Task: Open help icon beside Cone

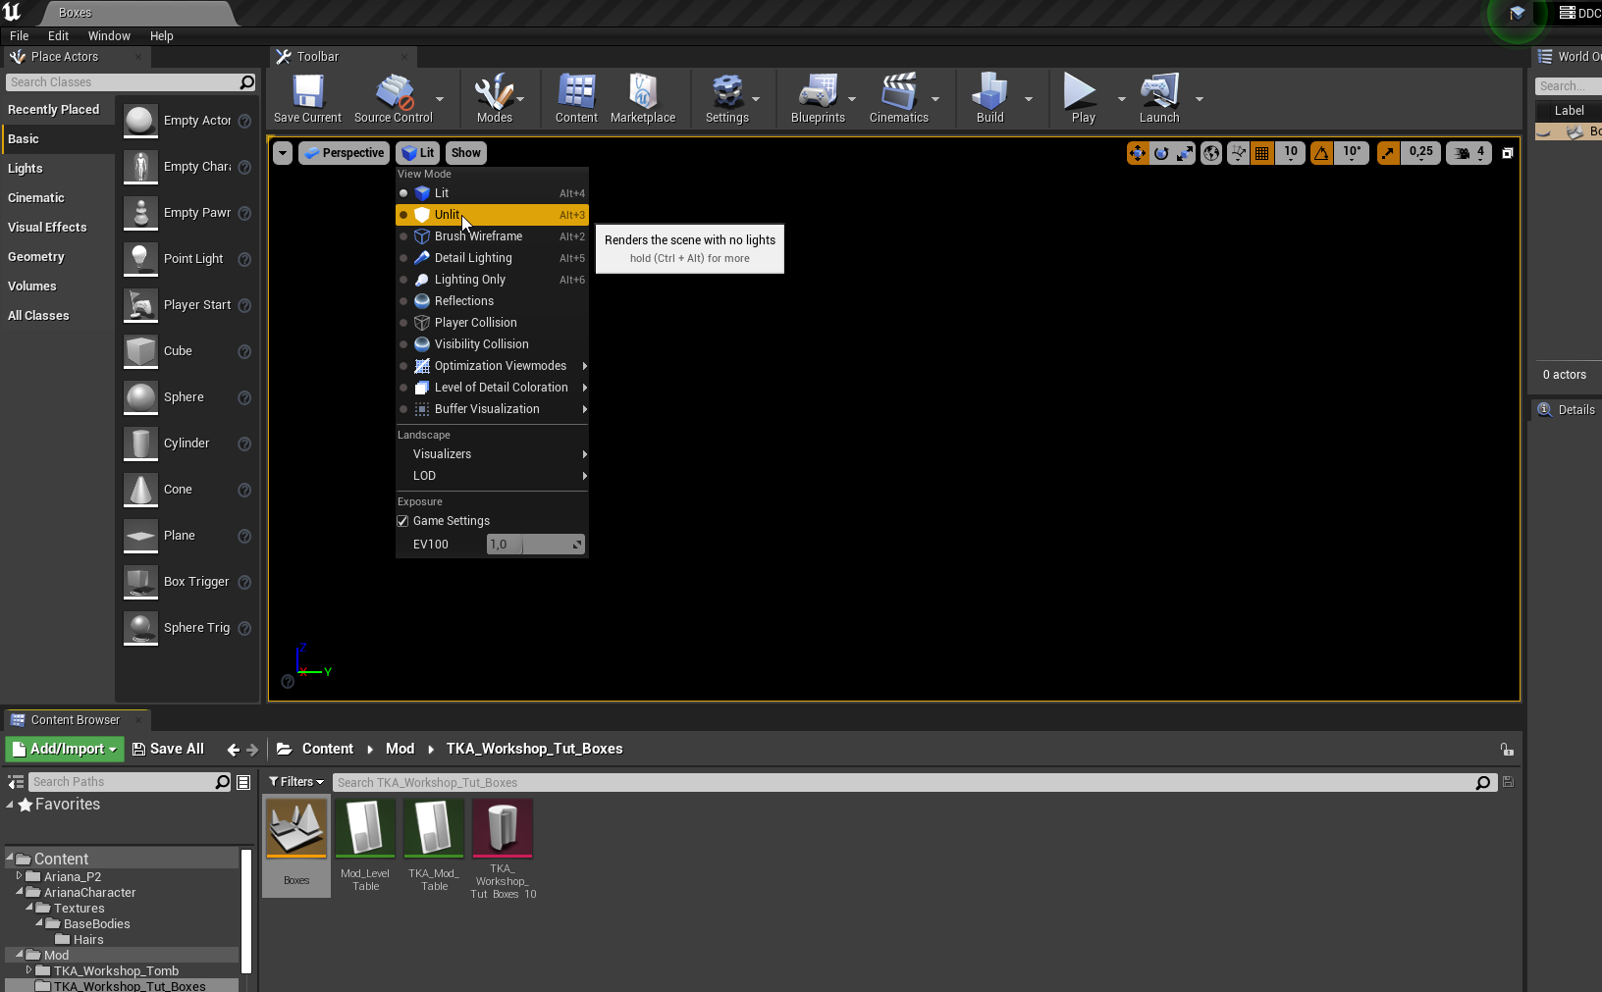Action: pos(244,490)
